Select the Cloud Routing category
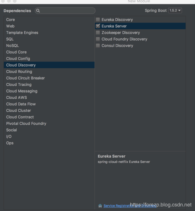Image resolution: width=195 pixels, height=211 pixels. pyautogui.click(x=19, y=72)
